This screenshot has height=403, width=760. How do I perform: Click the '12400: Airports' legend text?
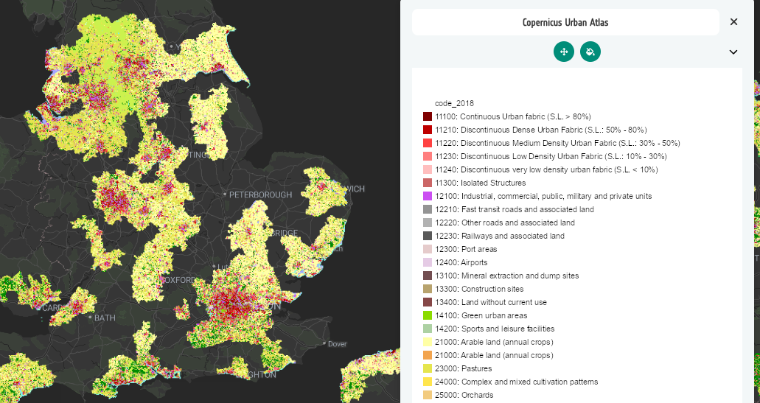click(x=461, y=262)
